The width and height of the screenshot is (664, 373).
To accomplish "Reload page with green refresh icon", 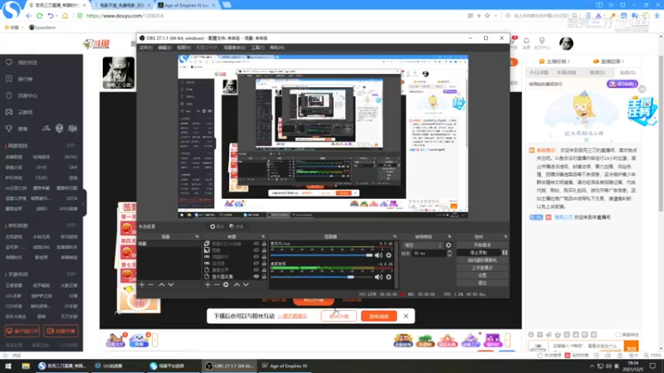I will 39,16.
